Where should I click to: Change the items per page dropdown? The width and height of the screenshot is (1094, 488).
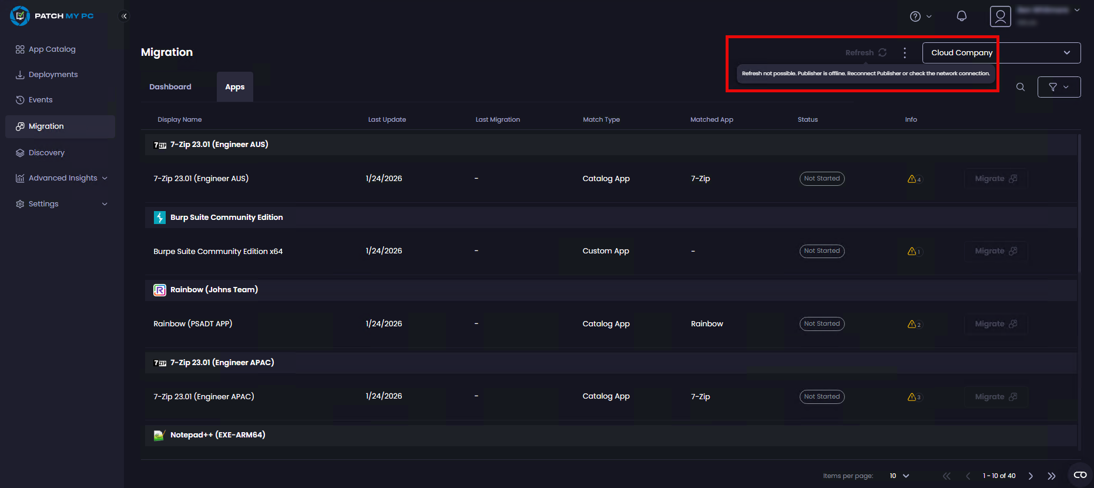click(x=899, y=476)
